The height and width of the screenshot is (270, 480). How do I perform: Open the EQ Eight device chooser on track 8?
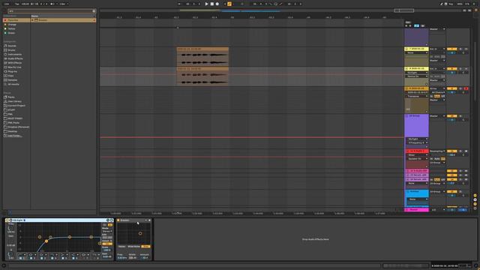coord(417,73)
